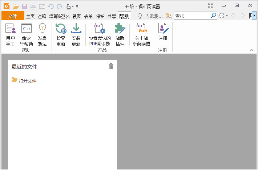Open customize quick access toolbar dropdown
This screenshot has height=176, width=258.
pyautogui.click(x=77, y=7)
